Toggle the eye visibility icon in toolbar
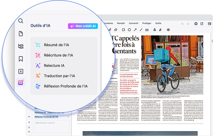Screen dimensions: 213x136 [168, 30]
